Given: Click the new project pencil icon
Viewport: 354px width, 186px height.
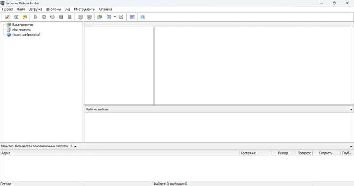Looking at the screenshot, I should 8,17.
